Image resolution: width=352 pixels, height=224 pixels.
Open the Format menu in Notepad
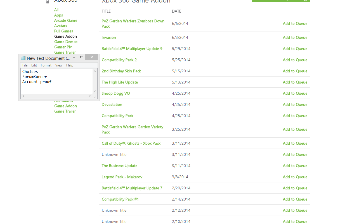tap(46, 65)
